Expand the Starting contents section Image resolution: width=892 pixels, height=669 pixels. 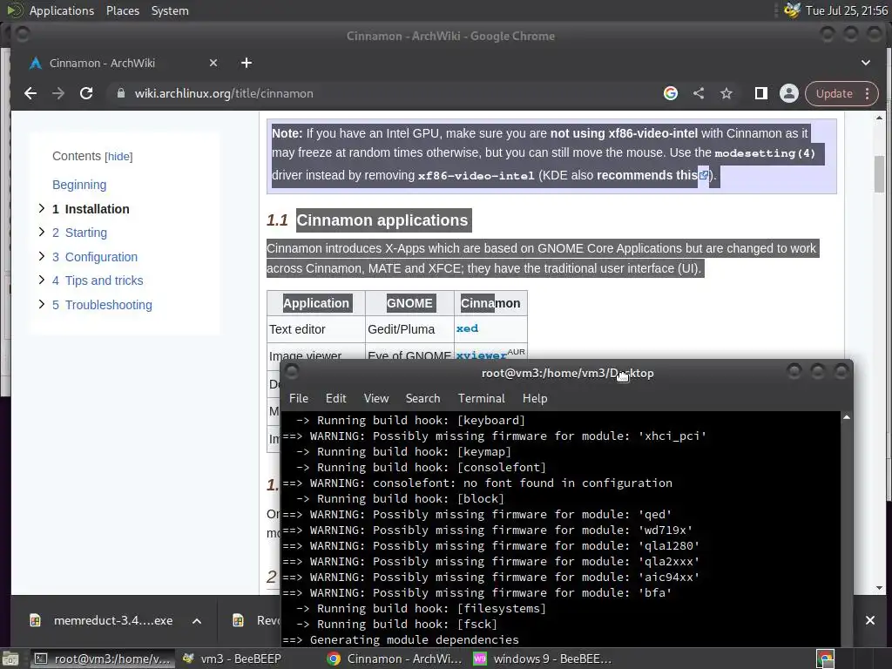point(42,232)
